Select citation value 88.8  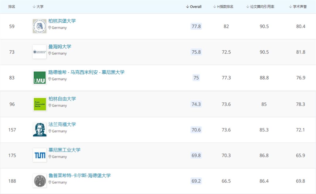(x=264, y=78)
